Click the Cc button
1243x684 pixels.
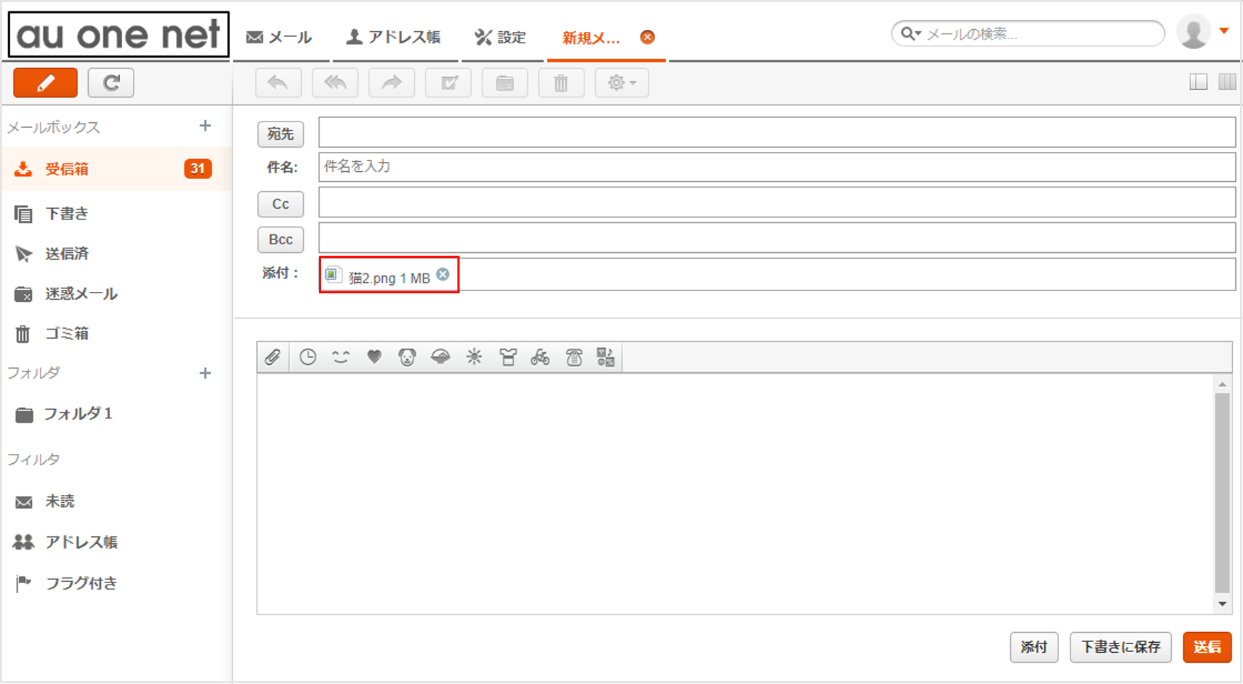[281, 204]
